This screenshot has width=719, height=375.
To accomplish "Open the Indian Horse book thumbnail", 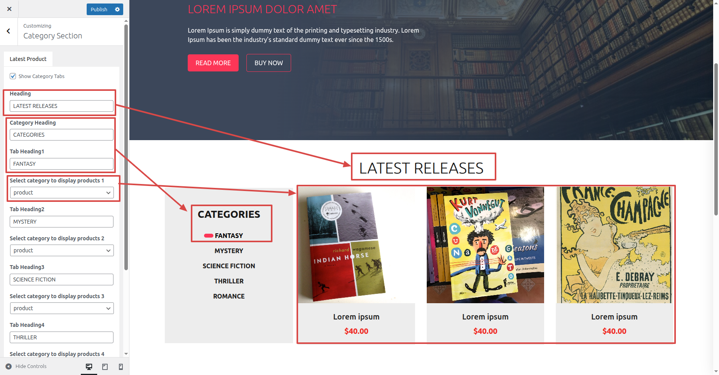I will point(356,245).
